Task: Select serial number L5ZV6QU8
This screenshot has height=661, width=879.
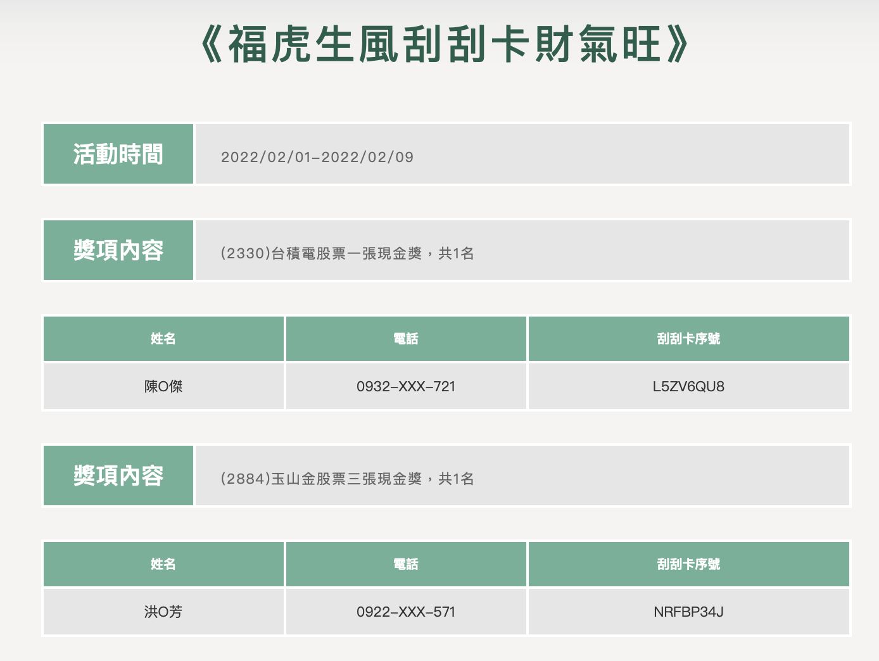Action: [688, 386]
